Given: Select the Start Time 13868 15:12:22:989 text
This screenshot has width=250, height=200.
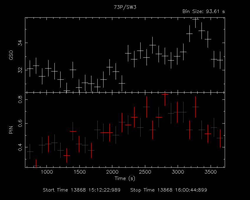Looking at the screenshot, I should pyautogui.click(x=82, y=190).
